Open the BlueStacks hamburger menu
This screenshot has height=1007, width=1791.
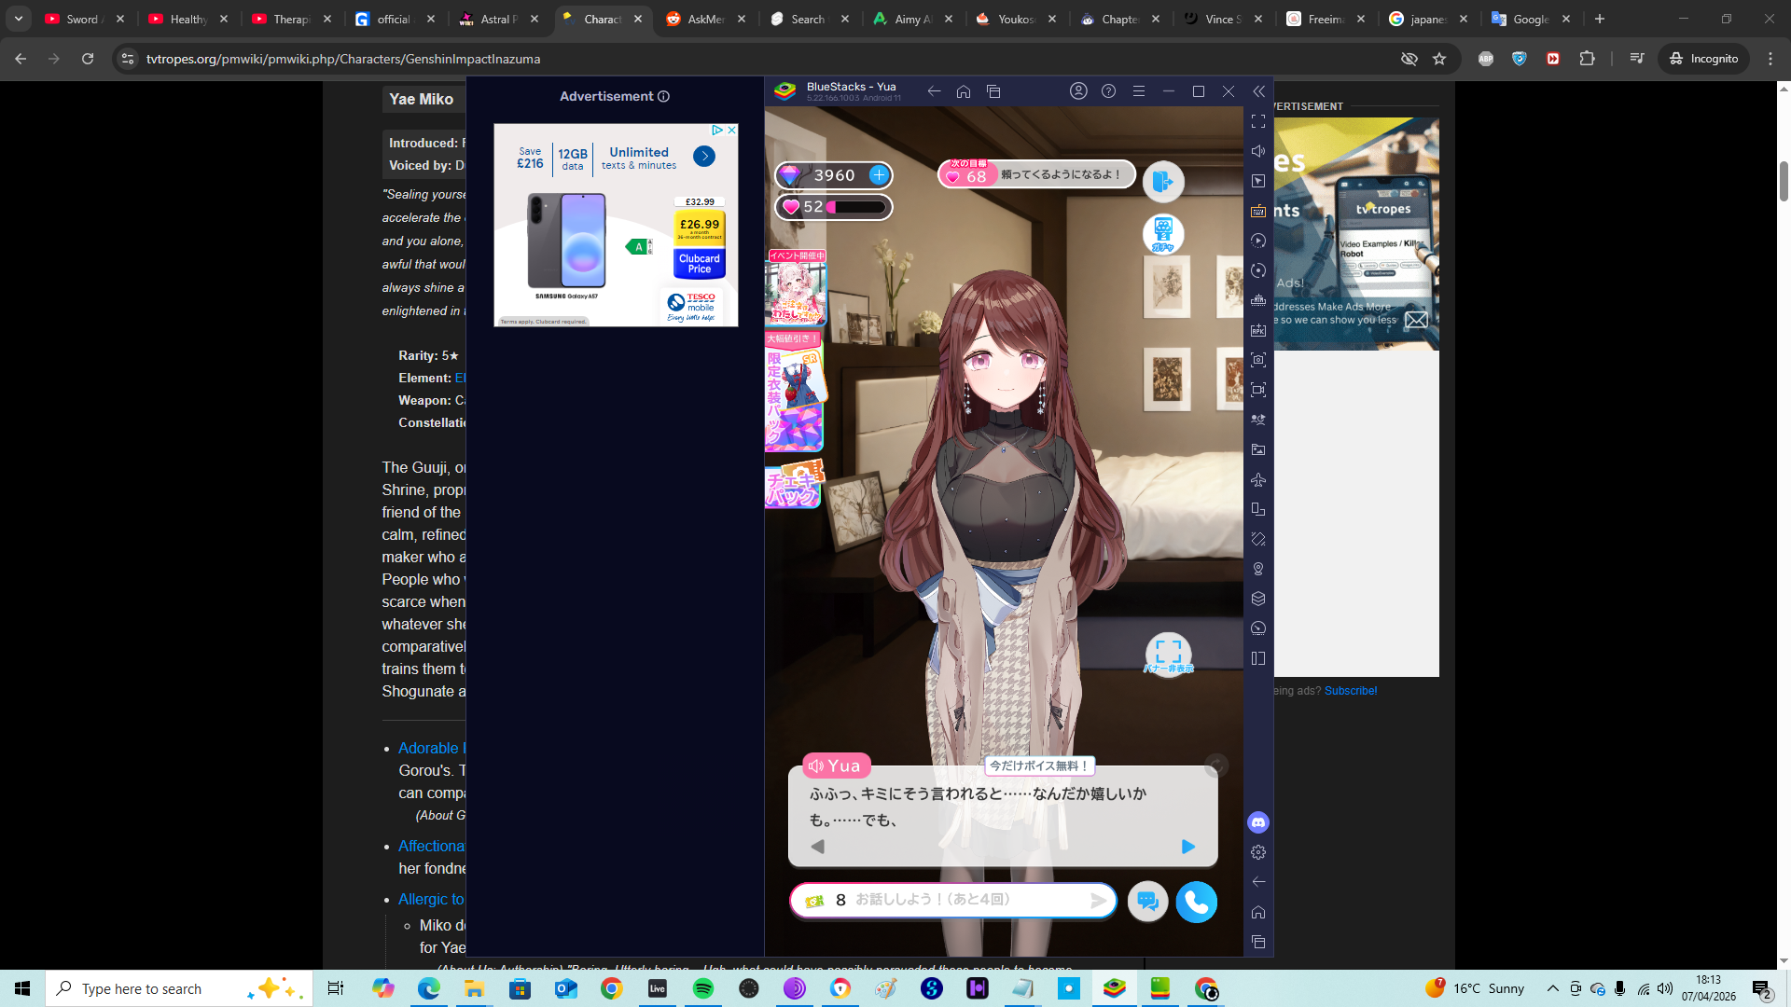coord(1138,91)
